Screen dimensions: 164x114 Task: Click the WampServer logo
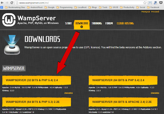[9, 20]
